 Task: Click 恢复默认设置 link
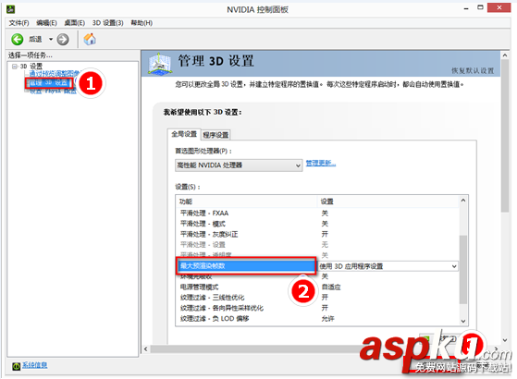coord(473,70)
